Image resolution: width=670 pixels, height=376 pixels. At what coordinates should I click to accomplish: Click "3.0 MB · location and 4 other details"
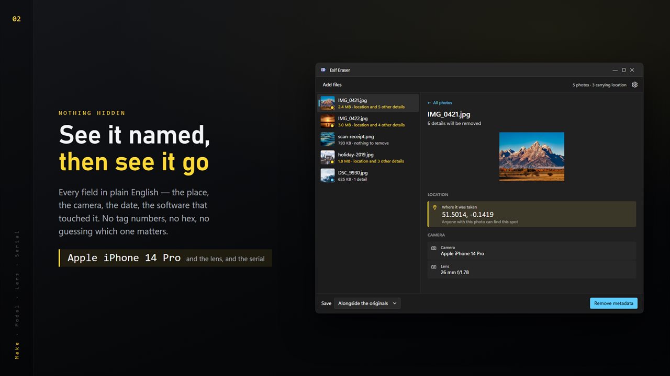(371, 125)
